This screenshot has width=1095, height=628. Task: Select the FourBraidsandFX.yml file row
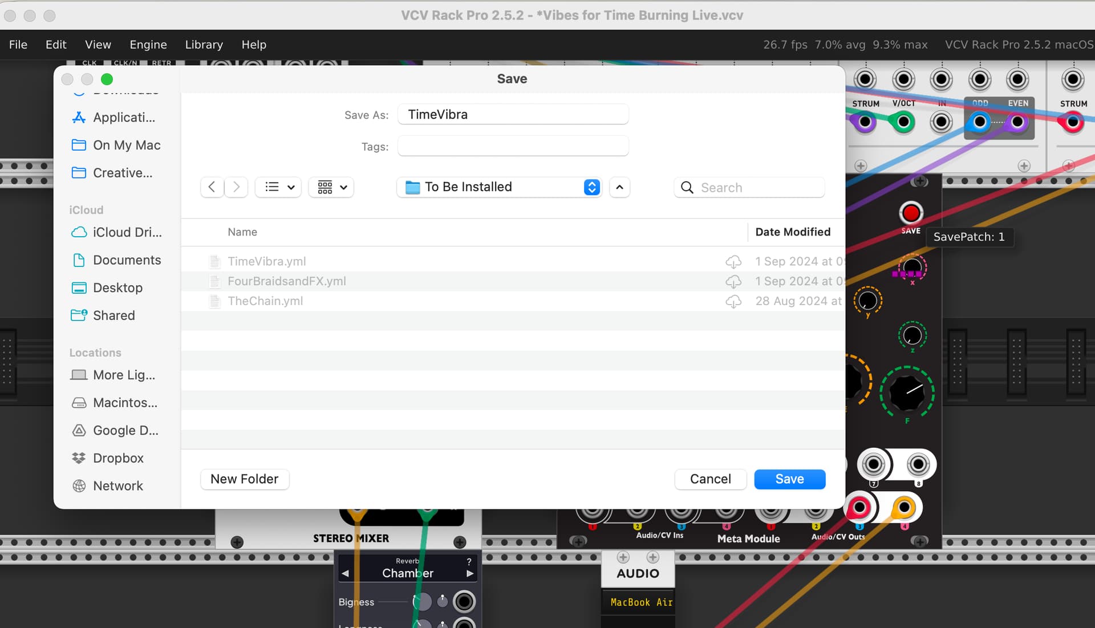tap(513, 281)
